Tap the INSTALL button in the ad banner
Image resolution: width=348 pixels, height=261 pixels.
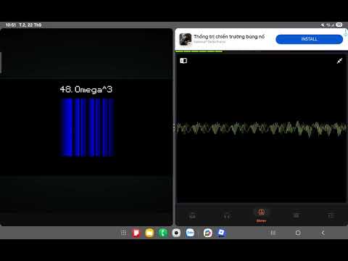(309, 39)
